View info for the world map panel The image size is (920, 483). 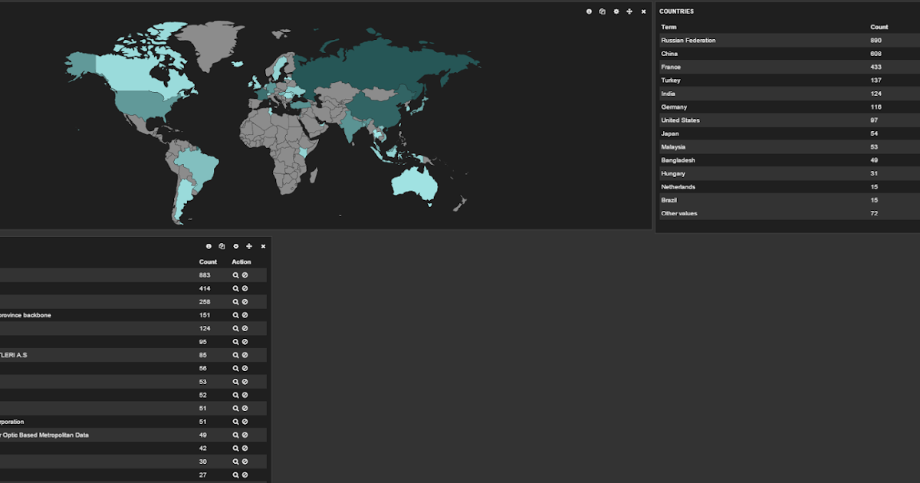(x=589, y=11)
